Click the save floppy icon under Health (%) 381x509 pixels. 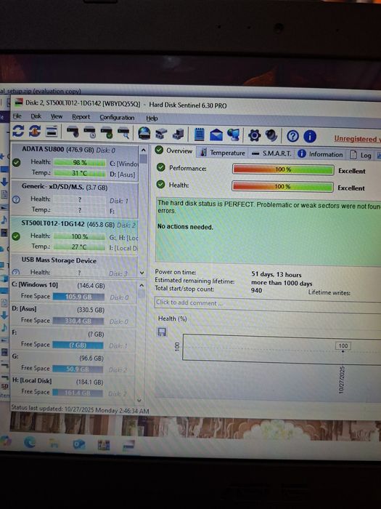click(x=162, y=332)
